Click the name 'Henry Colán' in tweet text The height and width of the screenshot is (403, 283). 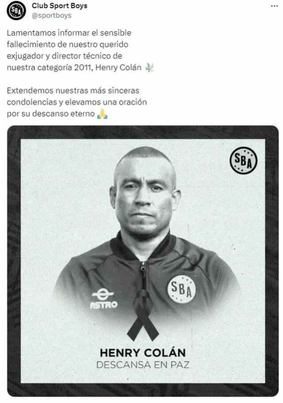click(x=119, y=67)
